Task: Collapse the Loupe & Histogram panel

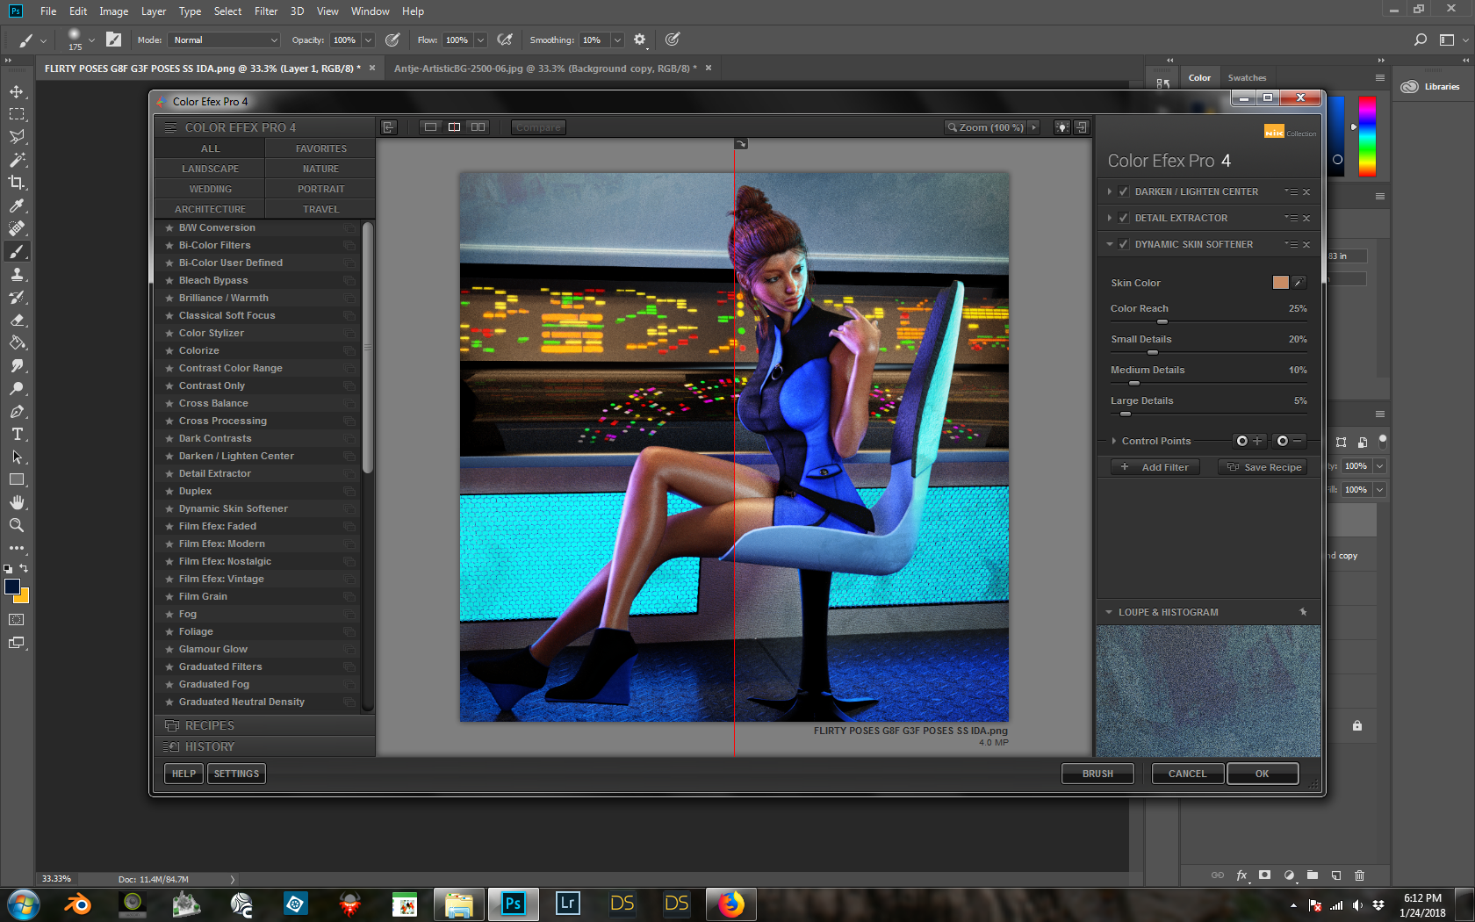Action: 1109,612
